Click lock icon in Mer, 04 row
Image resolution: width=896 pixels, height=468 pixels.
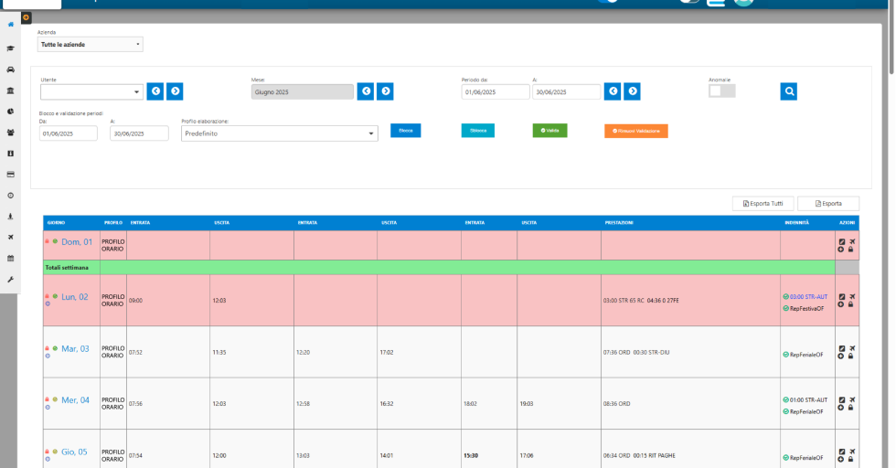coord(851,408)
